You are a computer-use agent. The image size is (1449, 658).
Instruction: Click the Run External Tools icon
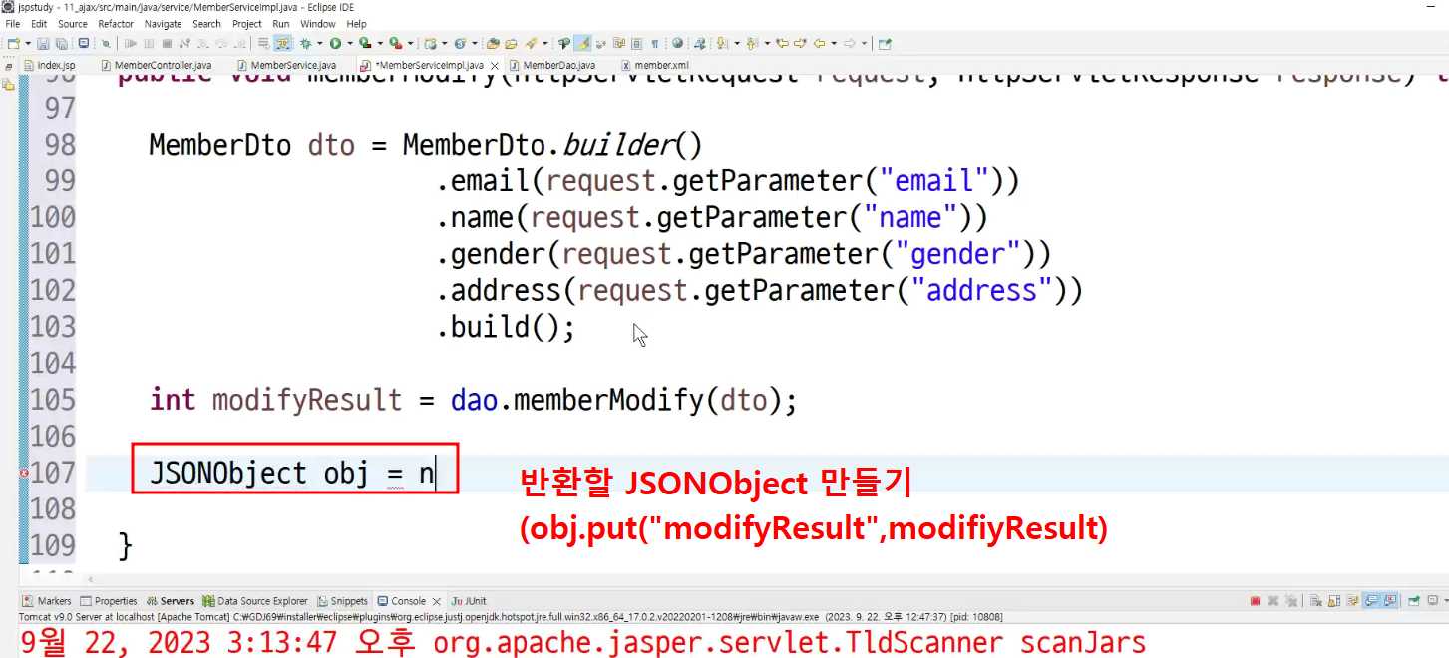pyautogui.click(x=395, y=44)
